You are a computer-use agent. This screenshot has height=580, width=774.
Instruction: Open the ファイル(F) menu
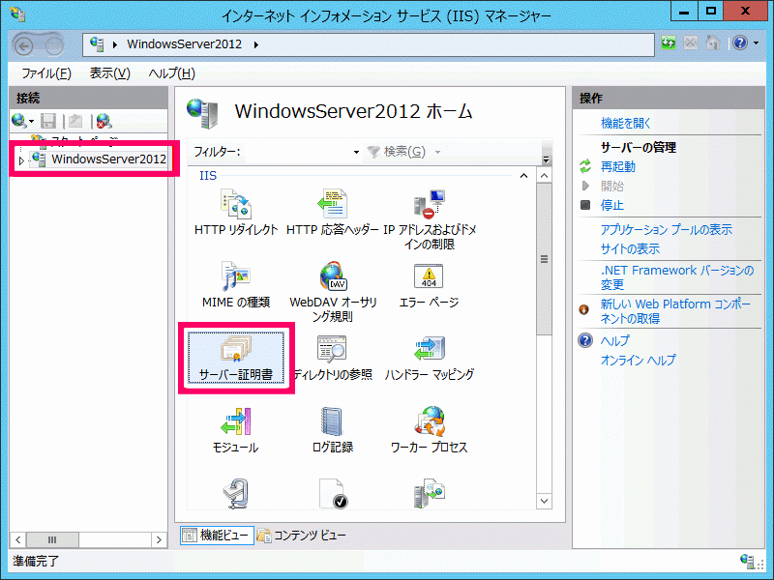pyautogui.click(x=46, y=73)
